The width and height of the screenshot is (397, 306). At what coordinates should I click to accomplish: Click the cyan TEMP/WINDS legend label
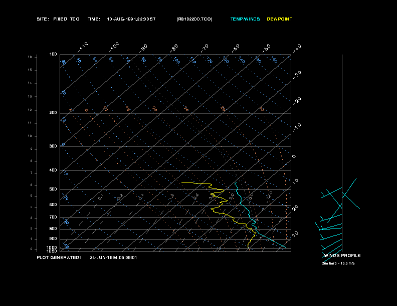[245, 19]
